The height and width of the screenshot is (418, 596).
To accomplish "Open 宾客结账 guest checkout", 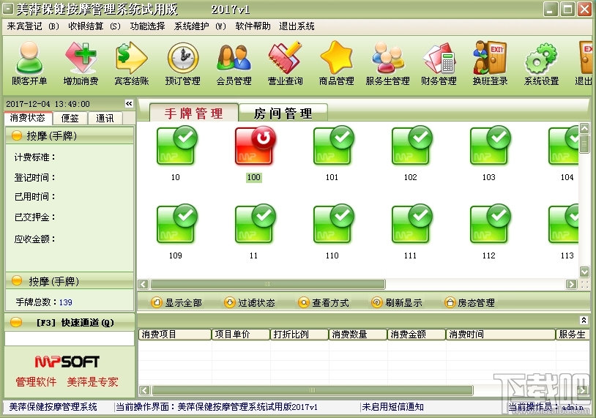I will [132, 63].
